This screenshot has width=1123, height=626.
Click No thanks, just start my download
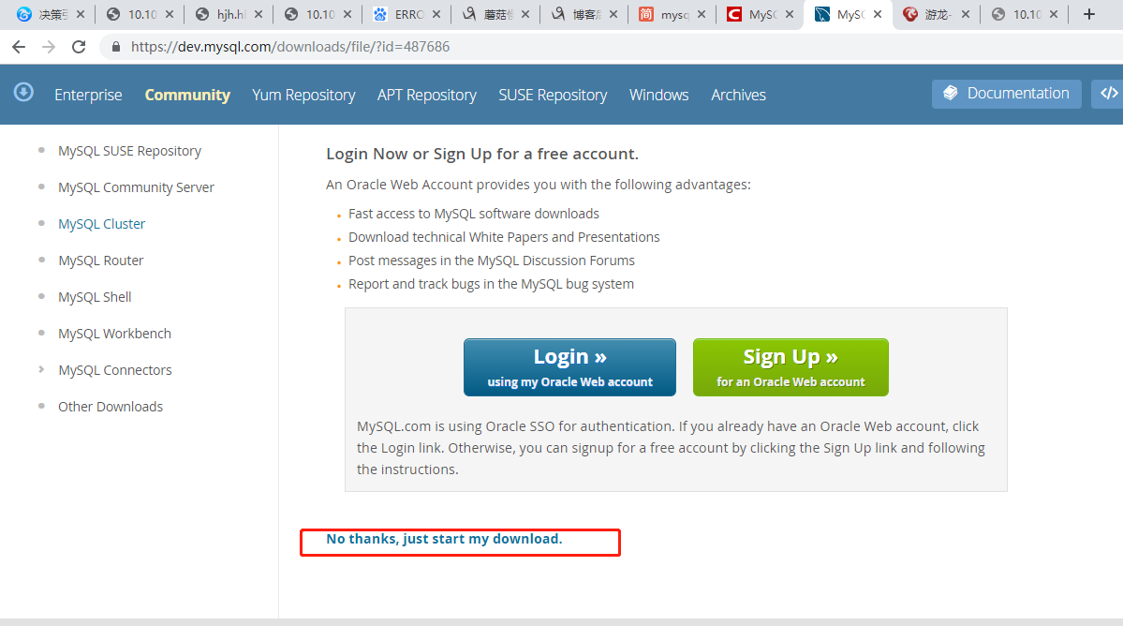pos(444,539)
